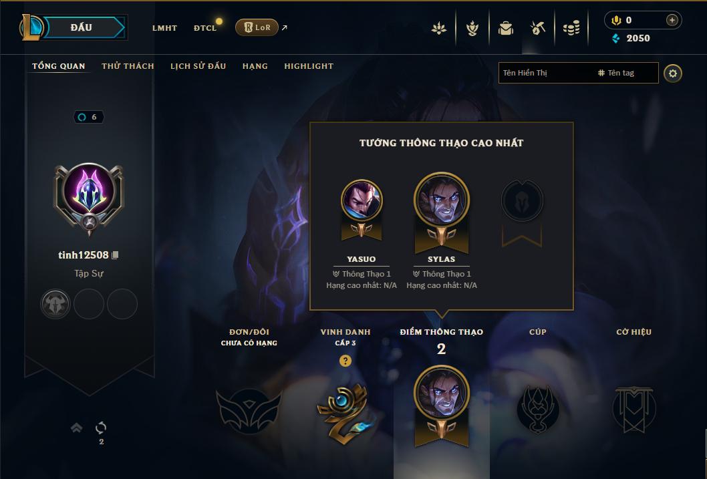Click the Honor level question mark icon
The width and height of the screenshot is (707, 479).
(345, 361)
